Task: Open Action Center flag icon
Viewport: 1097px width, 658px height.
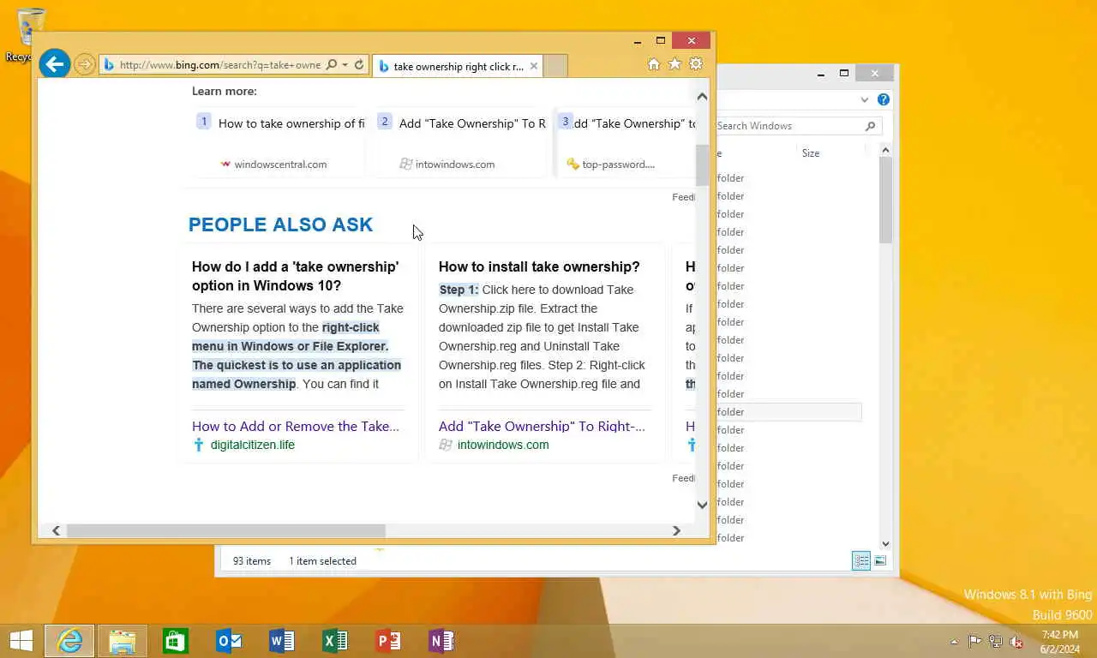Action: 975,641
